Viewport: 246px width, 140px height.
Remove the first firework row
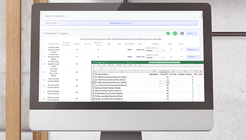click(x=191, y=49)
